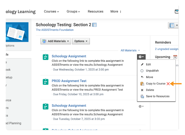185x135 pixels.
Task: Click the course notebook icon beside the title
Action: click(94, 25)
